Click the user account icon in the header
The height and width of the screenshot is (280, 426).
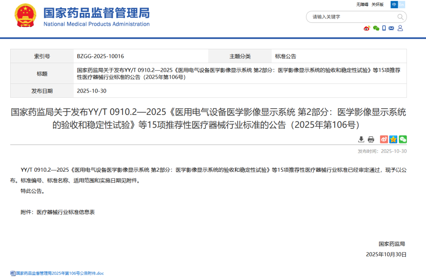[400, 28]
